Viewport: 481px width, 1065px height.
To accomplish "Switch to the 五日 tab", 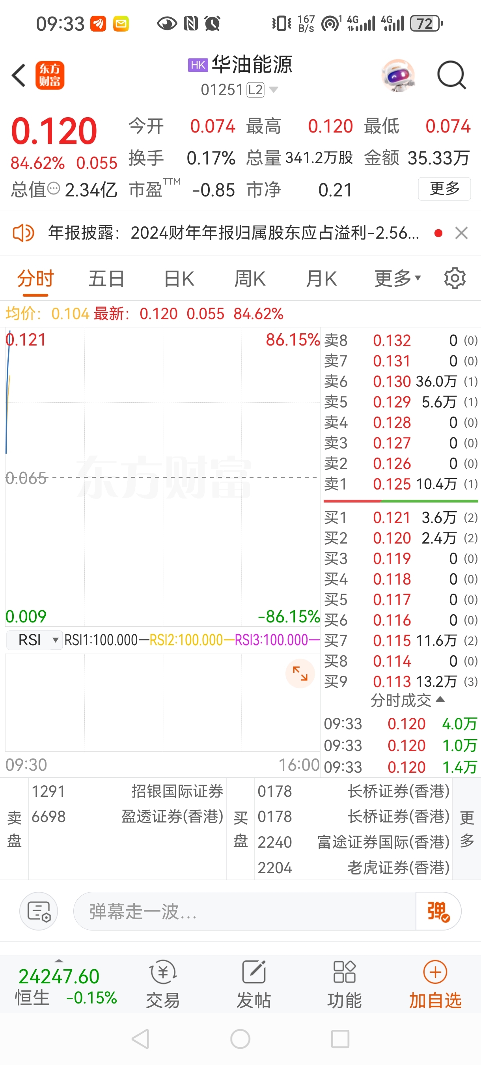I will pyautogui.click(x=106, y=278).
